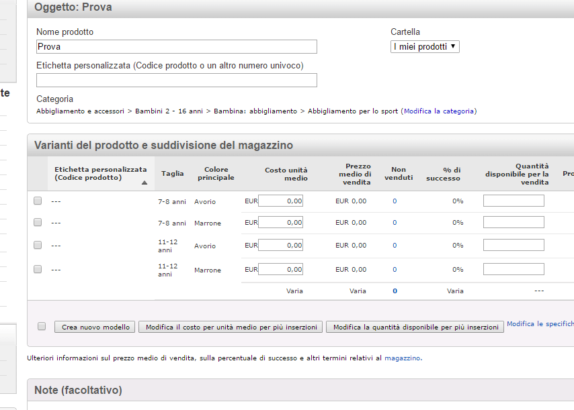Follow the 'magazzino' link
Viewport: 574px width, 410px height.
coord(403,358)
